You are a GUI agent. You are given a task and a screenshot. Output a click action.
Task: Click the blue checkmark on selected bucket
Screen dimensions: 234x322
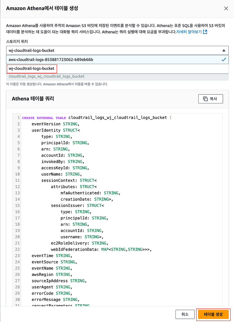click(224, 60)
